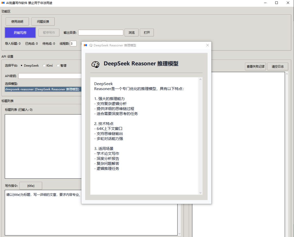Image resolution: width=294 pixels, height=237 pixels.
Task: Open the deepseek-reasoner model dropdown
Action: [x=43, y=89]
